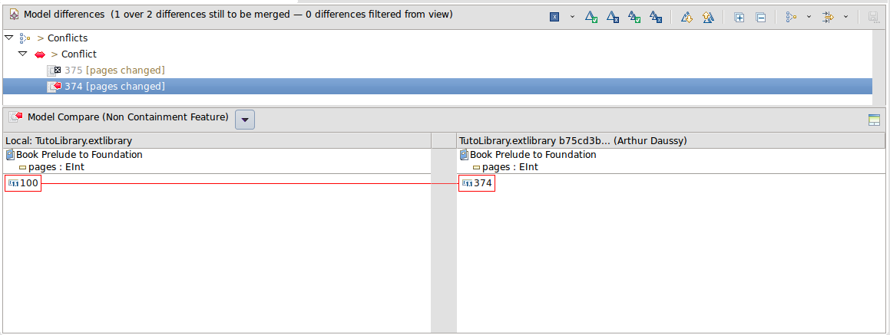The width and height of the screenshot is (890, 335).
Task: Expand all tree nodes with plus icon
Action: point(739,17)
